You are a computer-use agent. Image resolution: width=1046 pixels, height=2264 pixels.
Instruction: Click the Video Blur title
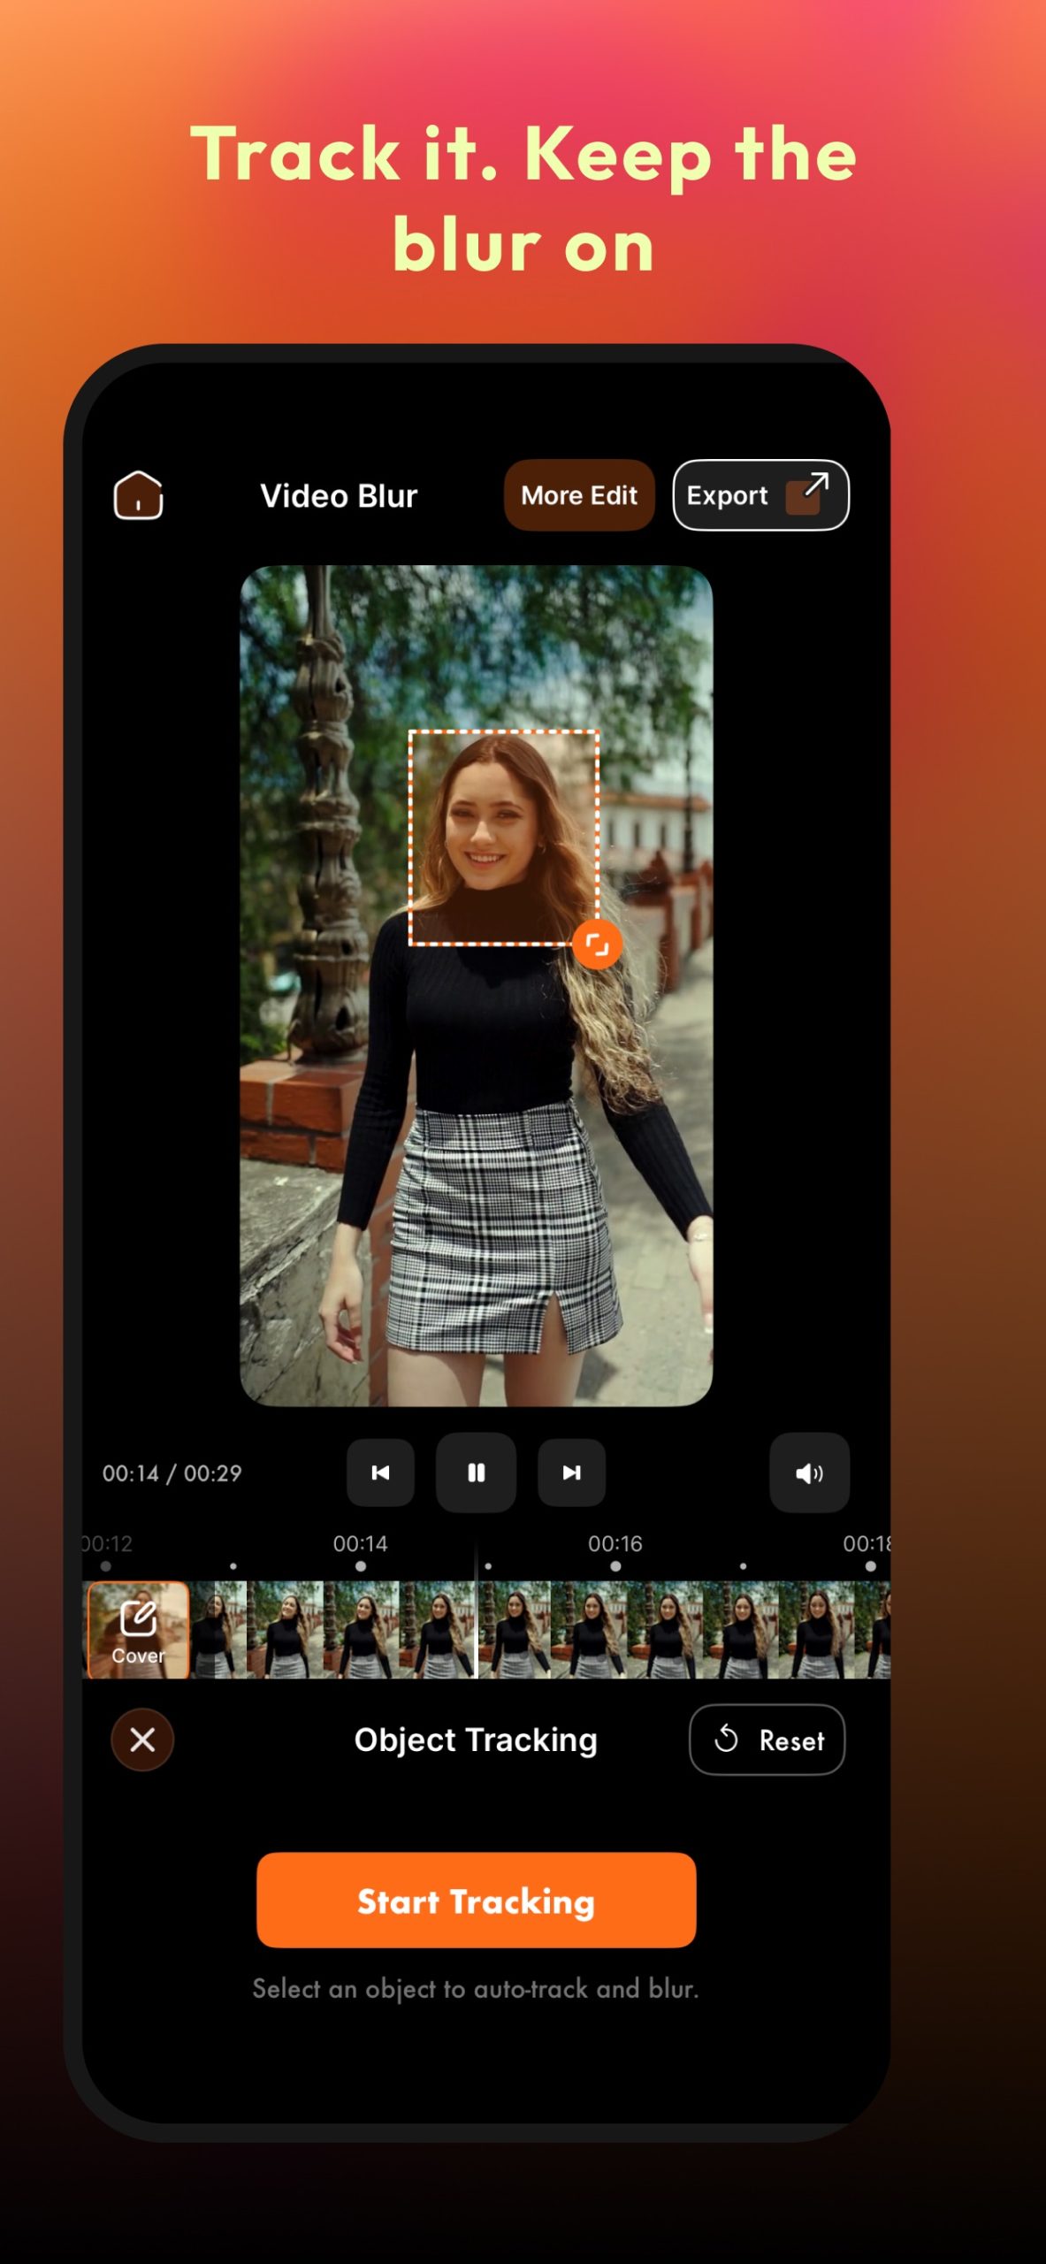[x=339, y=496]
